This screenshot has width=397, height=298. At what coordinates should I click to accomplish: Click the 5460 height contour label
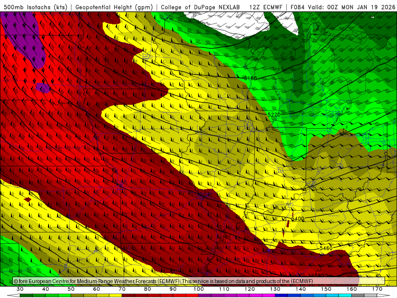point(326,248)
